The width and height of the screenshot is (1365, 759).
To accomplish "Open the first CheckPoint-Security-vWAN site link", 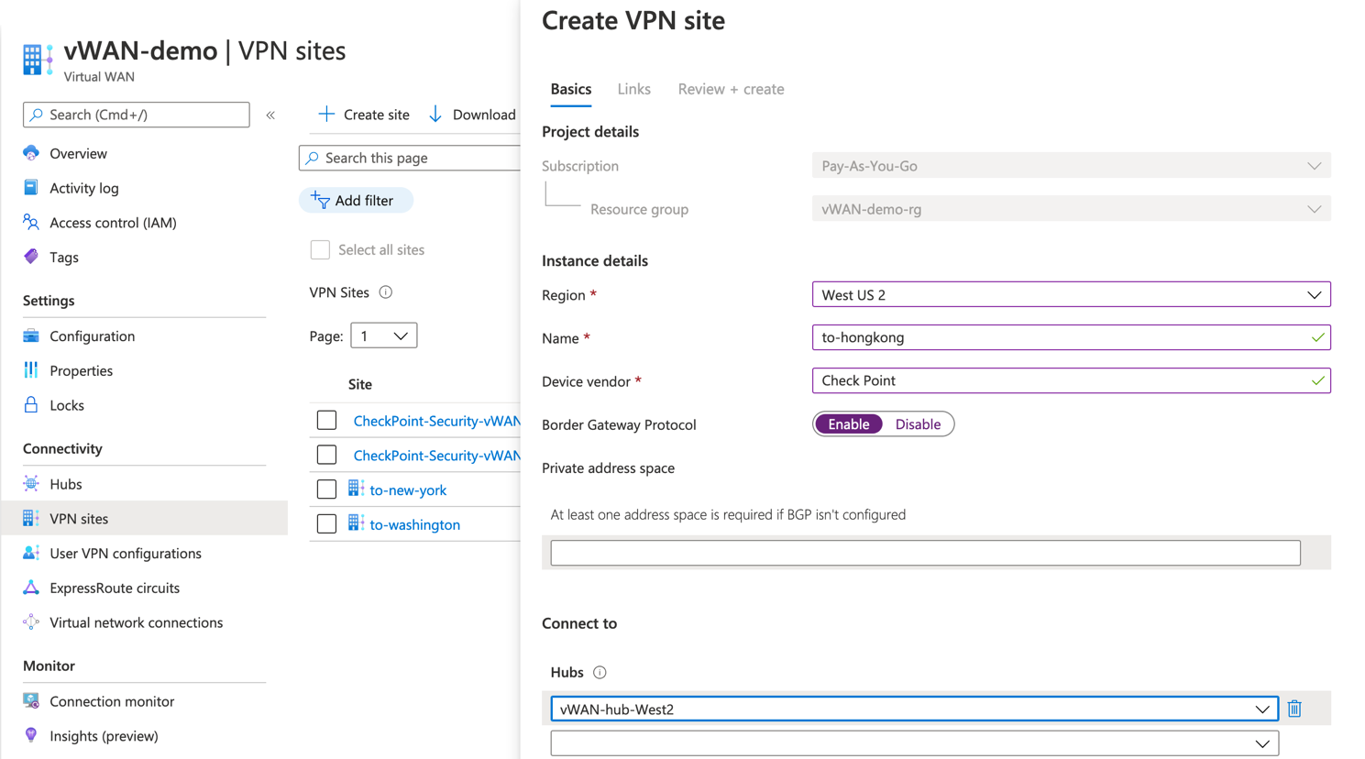I will [x=436, y=421].
